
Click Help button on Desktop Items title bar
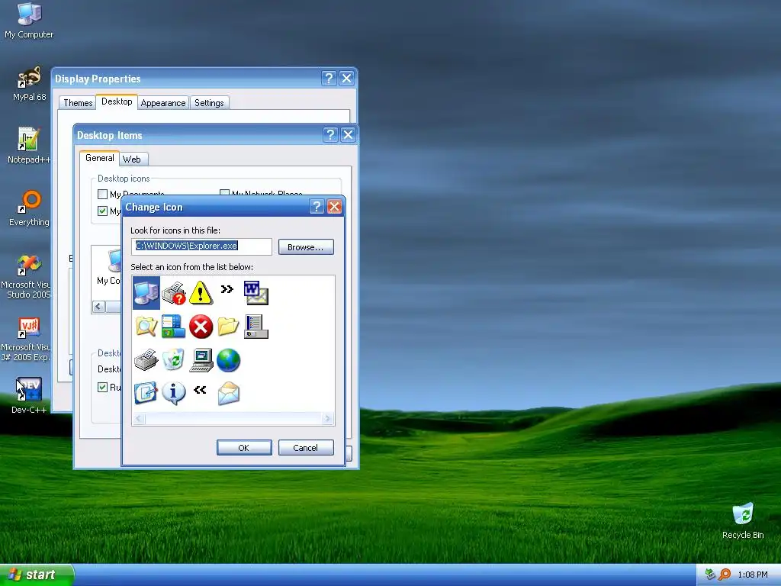coord(329,134)
